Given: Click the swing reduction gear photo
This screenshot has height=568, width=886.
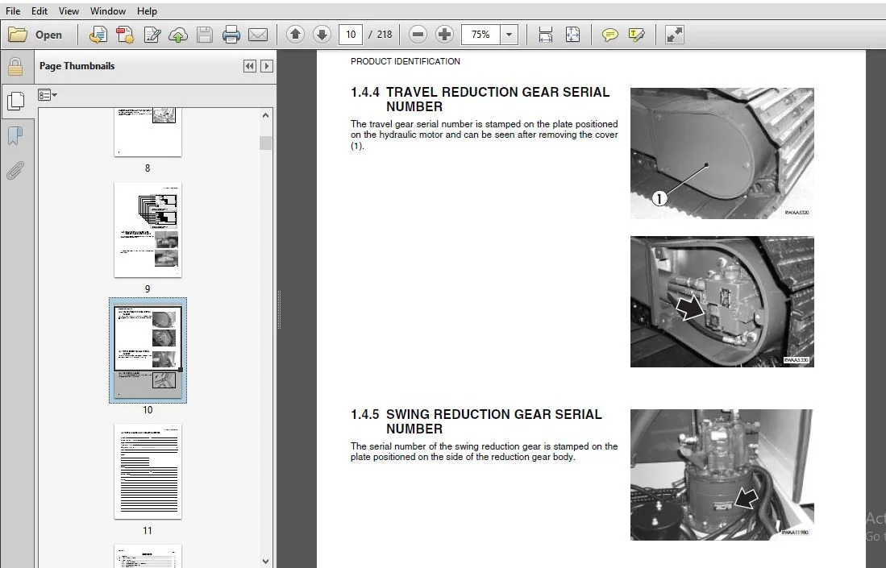Looking at the screenshot, I should pyautogui.click(x=722, y=475).
